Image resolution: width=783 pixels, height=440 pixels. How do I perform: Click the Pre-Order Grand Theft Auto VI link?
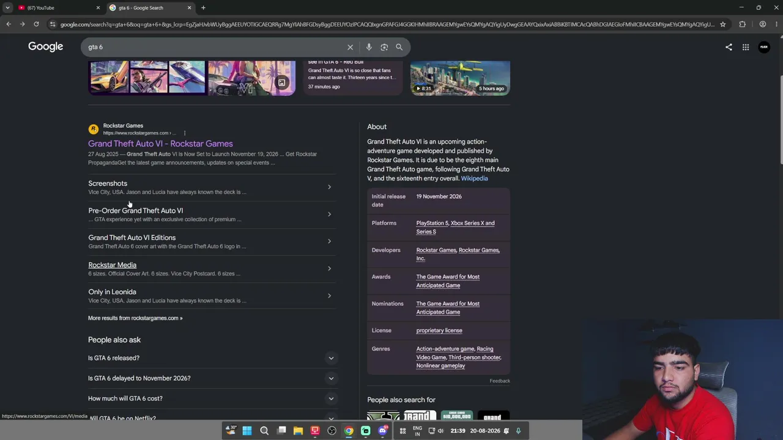point(135,211)
